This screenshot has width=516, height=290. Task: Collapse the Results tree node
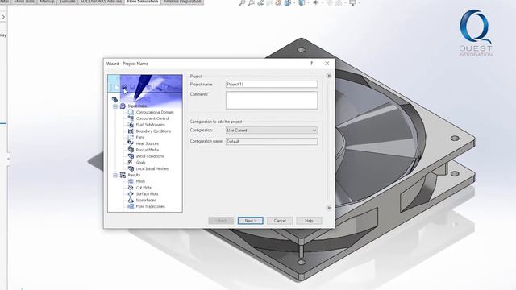(115, 176)
